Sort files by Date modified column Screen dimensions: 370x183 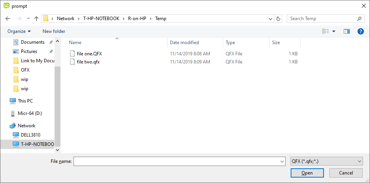(185, 43)
